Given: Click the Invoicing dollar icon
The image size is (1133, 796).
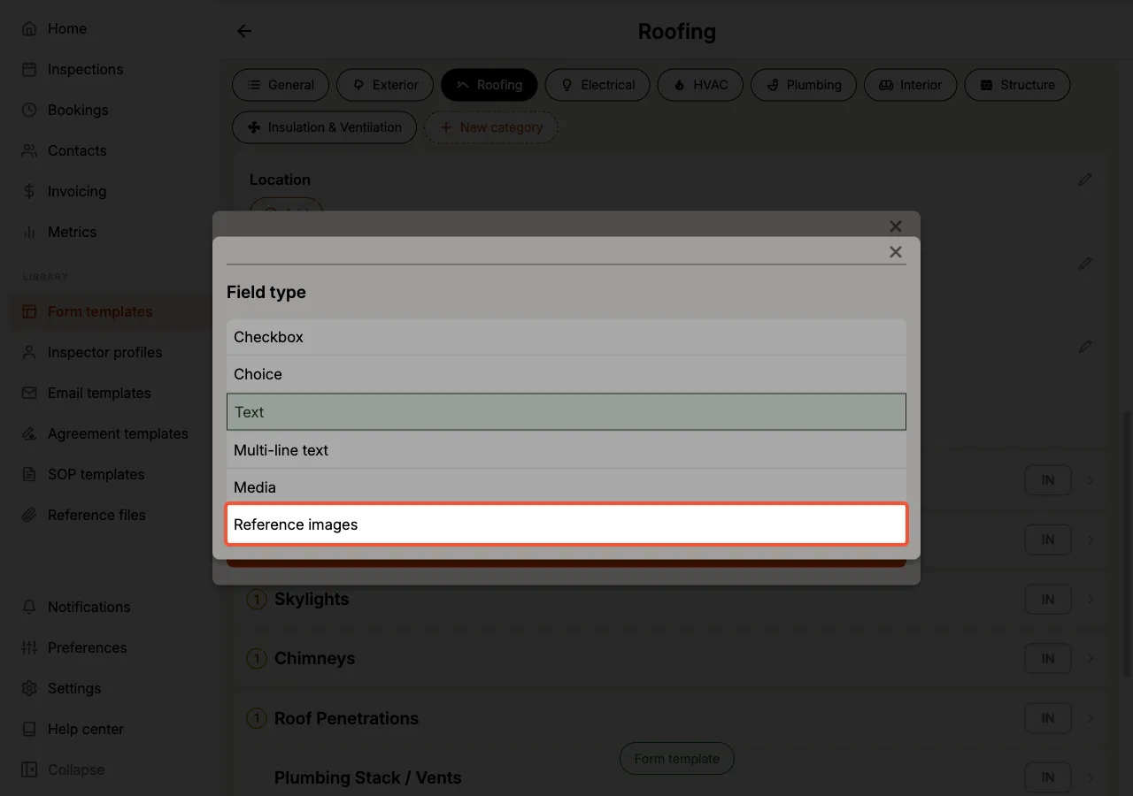Looking at the screenshot, I should click(x=29, y=191).
